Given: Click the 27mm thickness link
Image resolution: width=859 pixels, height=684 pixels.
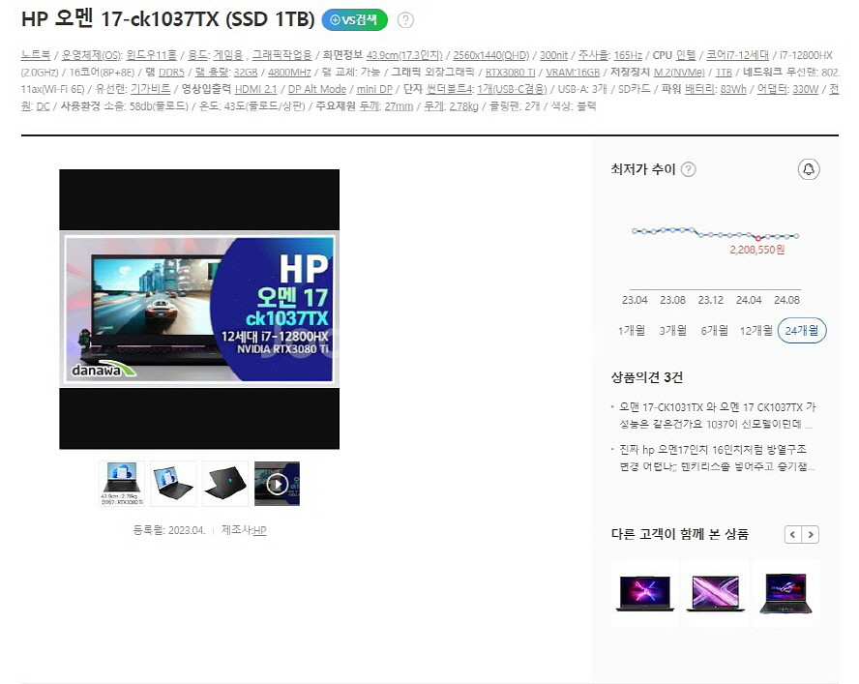Looking at the screenshot, I should [x=399, y=105].
